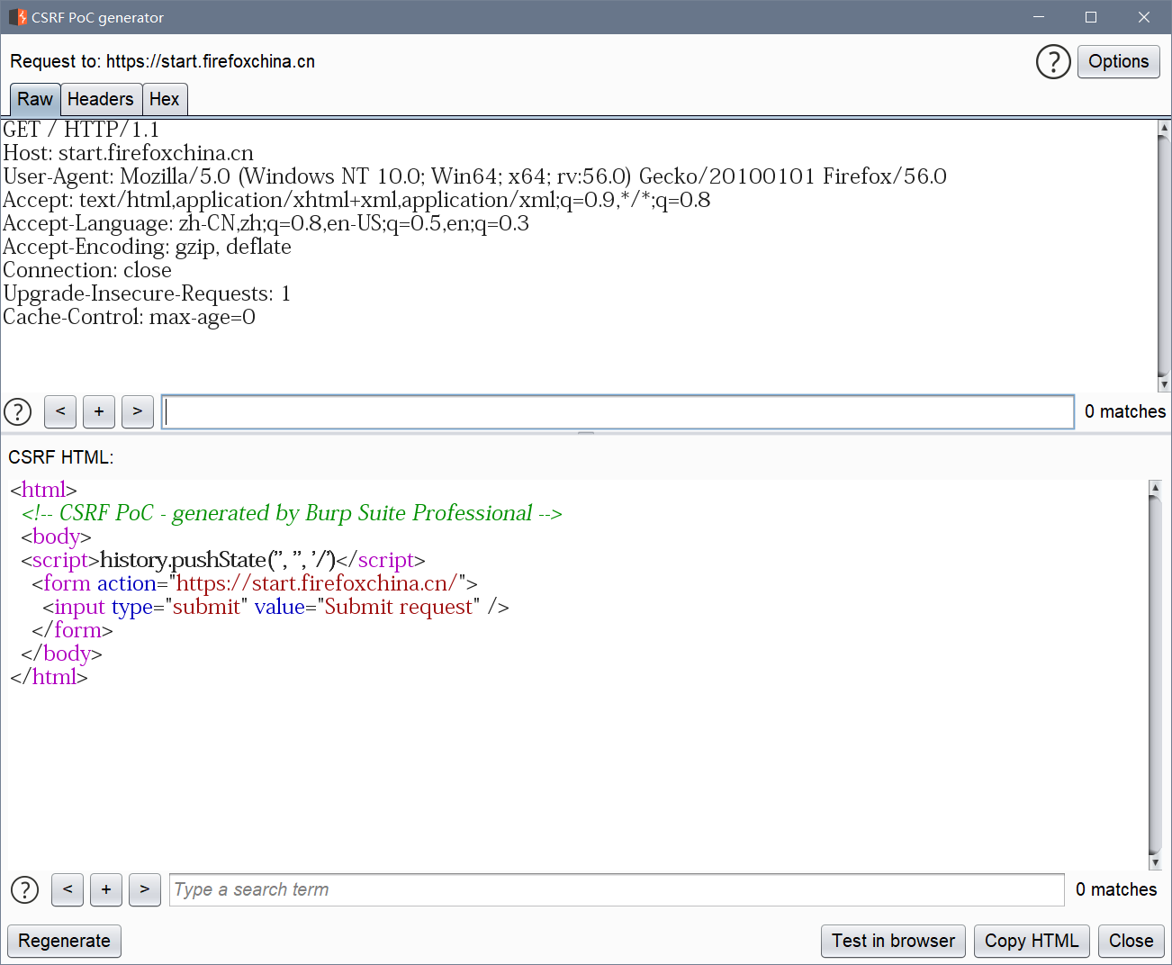Screen dimensions: 1172x965
Task: Click the splitter handle between panes
Action: [586, 433]
